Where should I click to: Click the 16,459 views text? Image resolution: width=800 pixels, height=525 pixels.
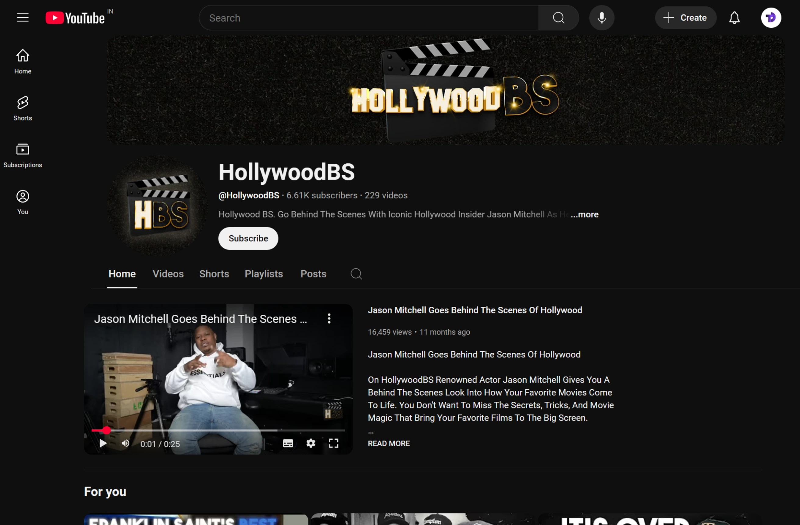tap(389, 332)
